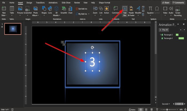Image resolution: width=187 pixels, height=111 pixels.
Task: Click the Icons insert button
Action: [x=50, y=10]
